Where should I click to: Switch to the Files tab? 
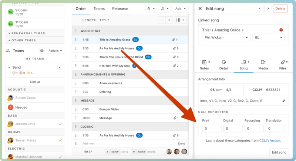pyautogui.click(x=283, y=65)
